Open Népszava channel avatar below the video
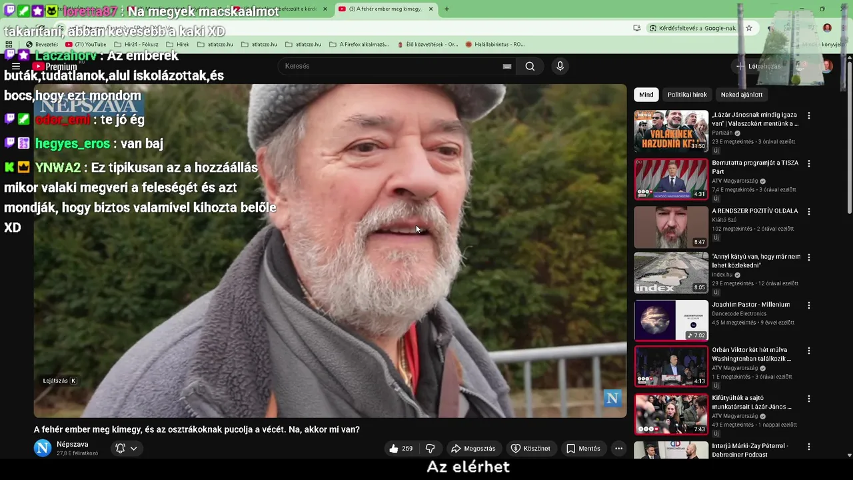This screenshot has height=480, width=853. 43,448
